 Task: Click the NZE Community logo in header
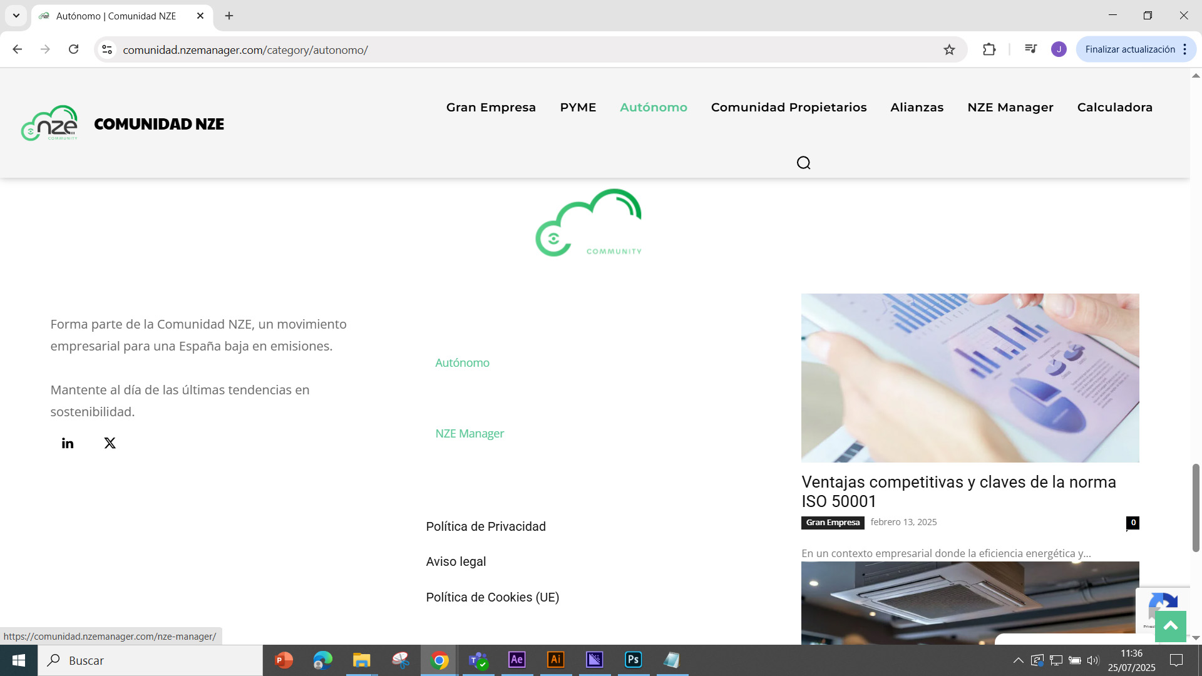tap(49, 123)
